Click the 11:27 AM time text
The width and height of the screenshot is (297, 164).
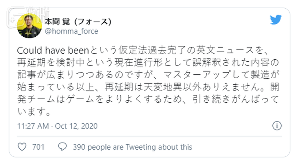tap(33, 126)
